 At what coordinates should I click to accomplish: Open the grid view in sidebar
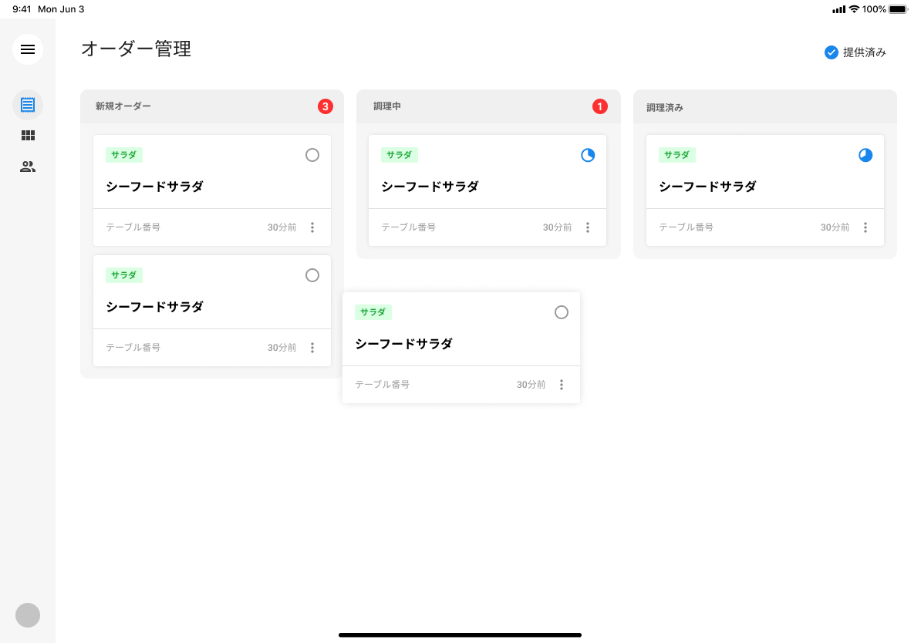click(28, 136)
